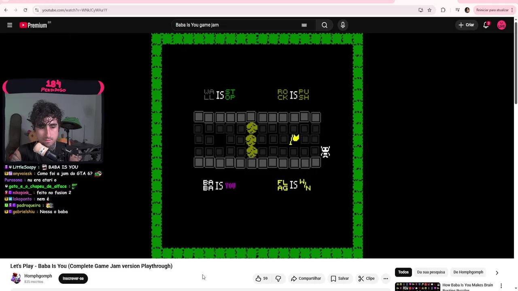Image resolution: width=518 pixels, height=291 pixels.
Task: Go back with the browser back arrow
Action: coord(6,10)
